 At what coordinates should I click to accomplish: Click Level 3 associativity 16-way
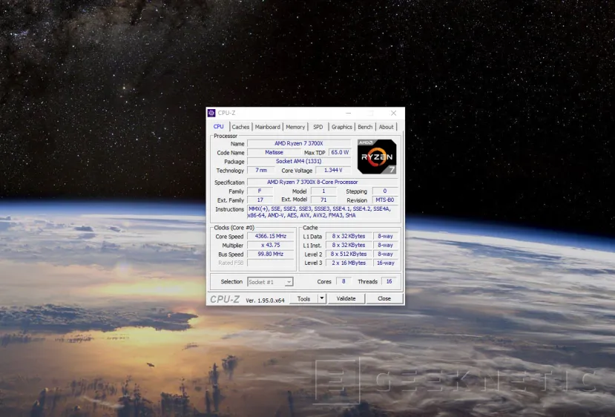point(385,263)
